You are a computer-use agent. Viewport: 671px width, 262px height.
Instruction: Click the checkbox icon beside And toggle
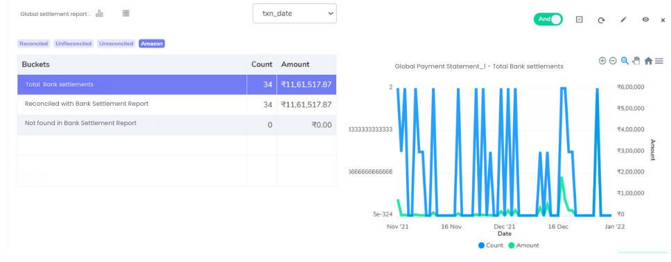coord(579,19)
